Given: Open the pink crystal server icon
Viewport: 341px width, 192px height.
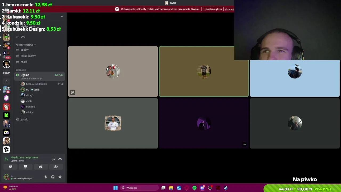Looking at the screenshot, I should click(x=6, y=98).
